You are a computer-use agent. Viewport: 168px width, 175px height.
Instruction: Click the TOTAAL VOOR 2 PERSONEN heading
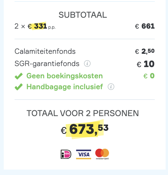(x=83, y=113)
